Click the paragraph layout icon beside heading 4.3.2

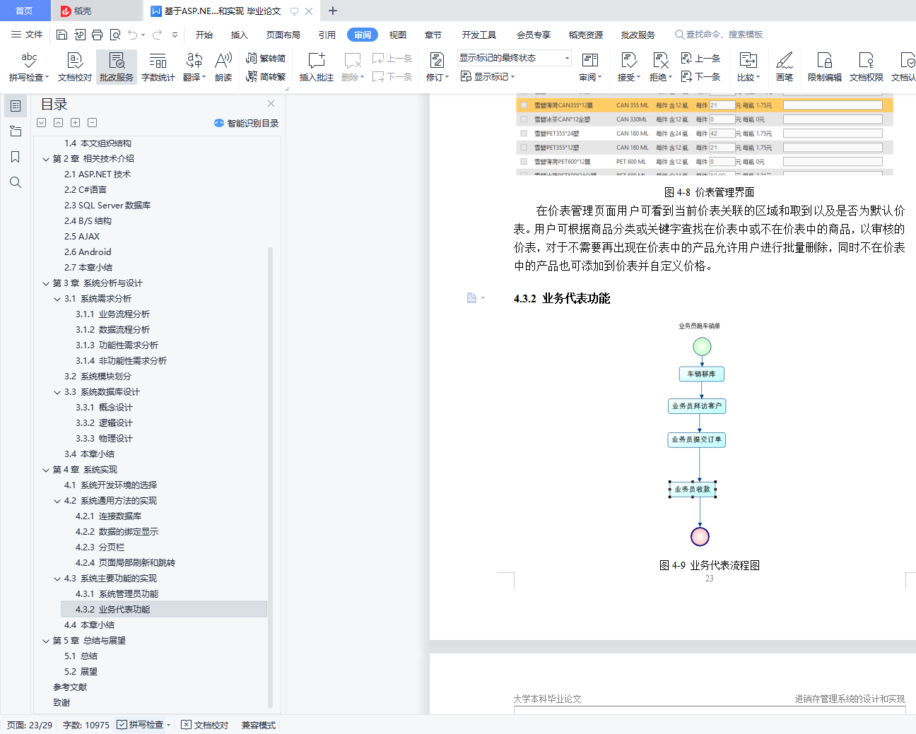point(471,298)
